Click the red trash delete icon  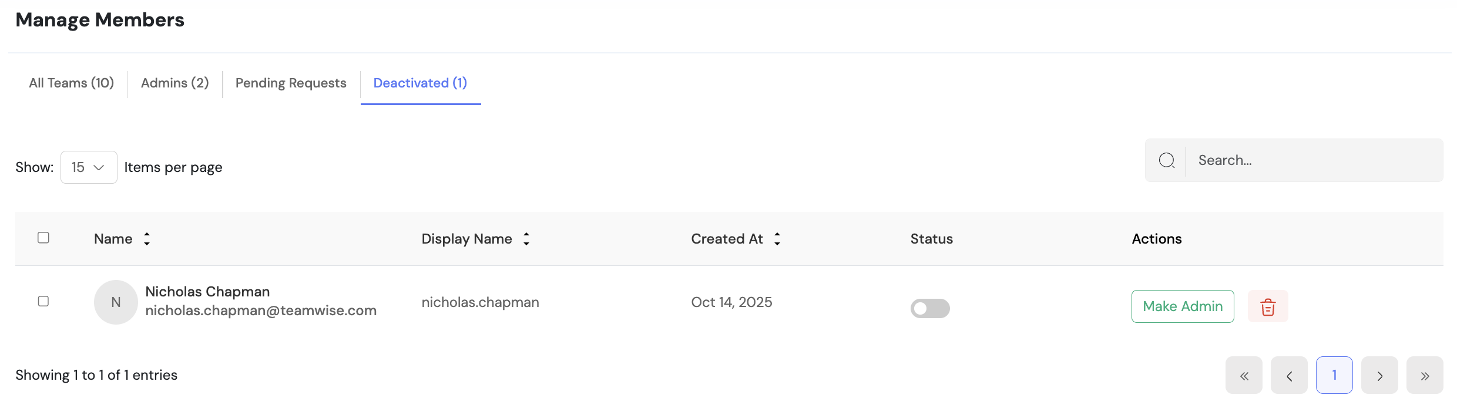tap(1268, 306)
